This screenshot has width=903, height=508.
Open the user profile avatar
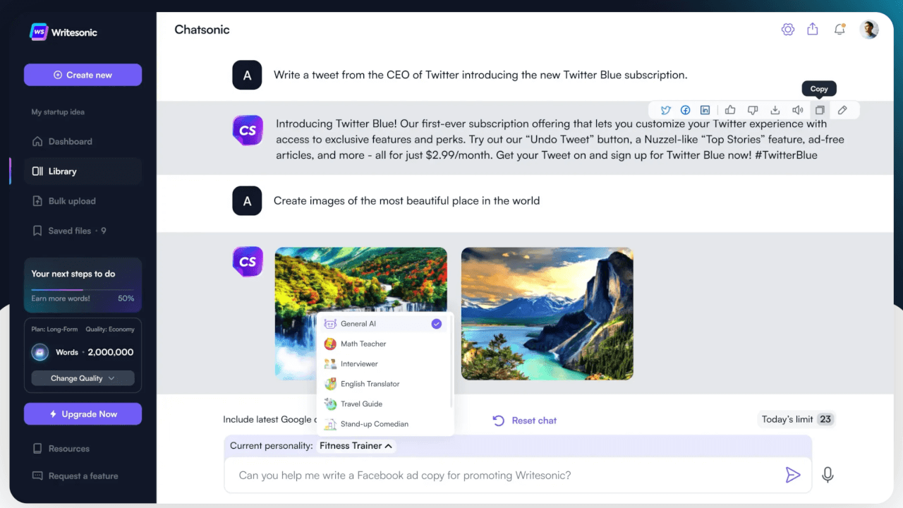[869, 30]
